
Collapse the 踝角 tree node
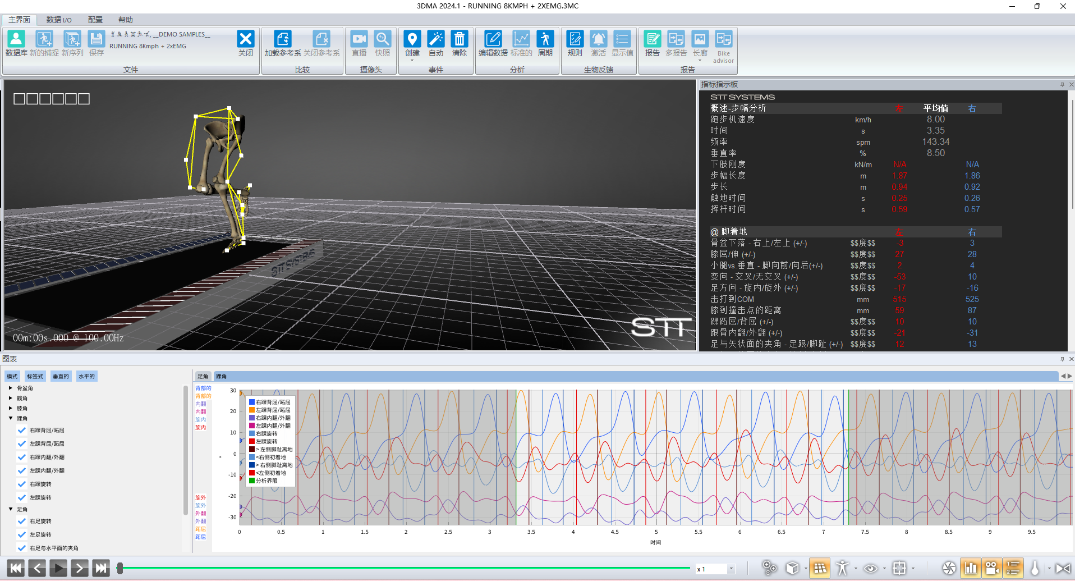[x=11, y=418]
